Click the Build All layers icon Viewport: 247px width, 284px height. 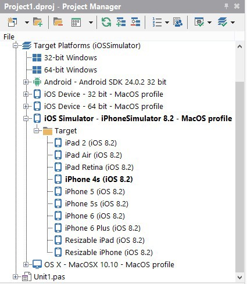[x=222, y=22]
